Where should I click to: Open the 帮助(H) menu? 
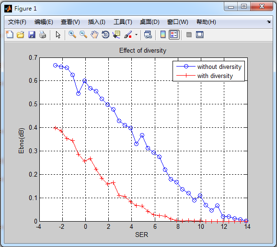coord(206,22)
